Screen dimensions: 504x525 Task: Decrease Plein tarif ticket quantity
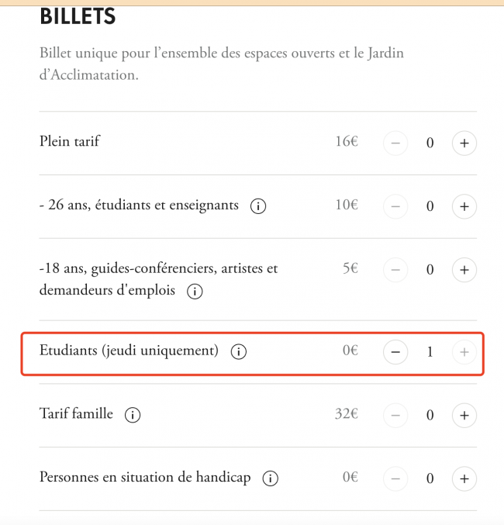point(395,143)
